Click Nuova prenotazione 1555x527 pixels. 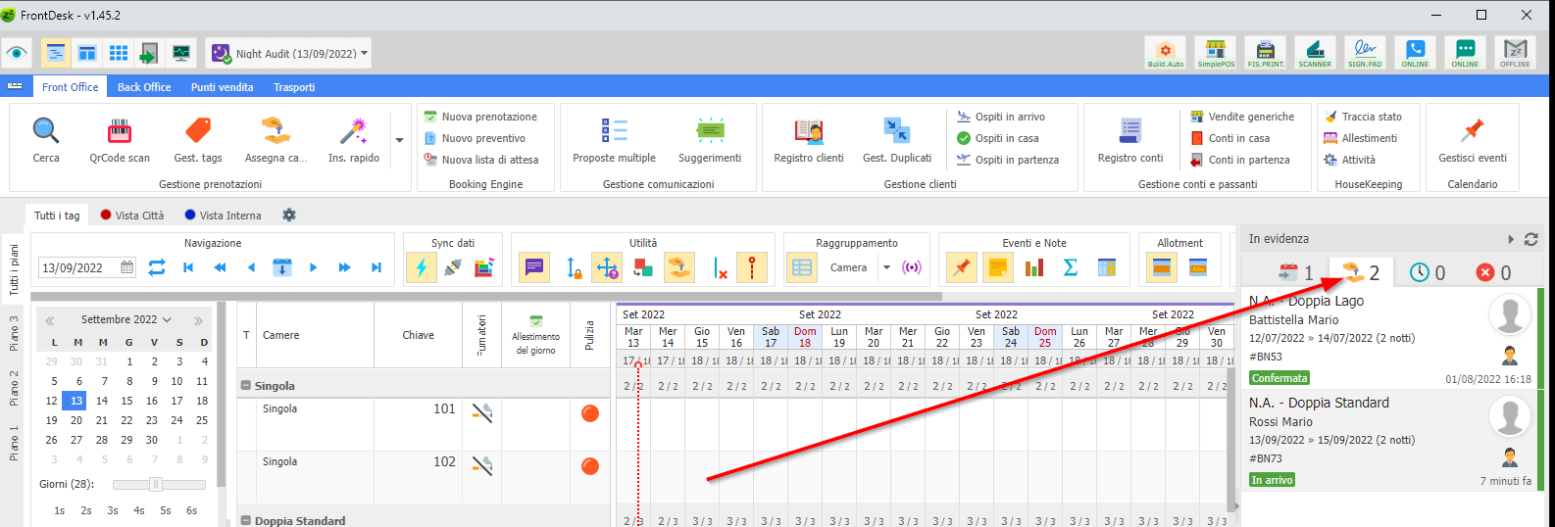480,117
